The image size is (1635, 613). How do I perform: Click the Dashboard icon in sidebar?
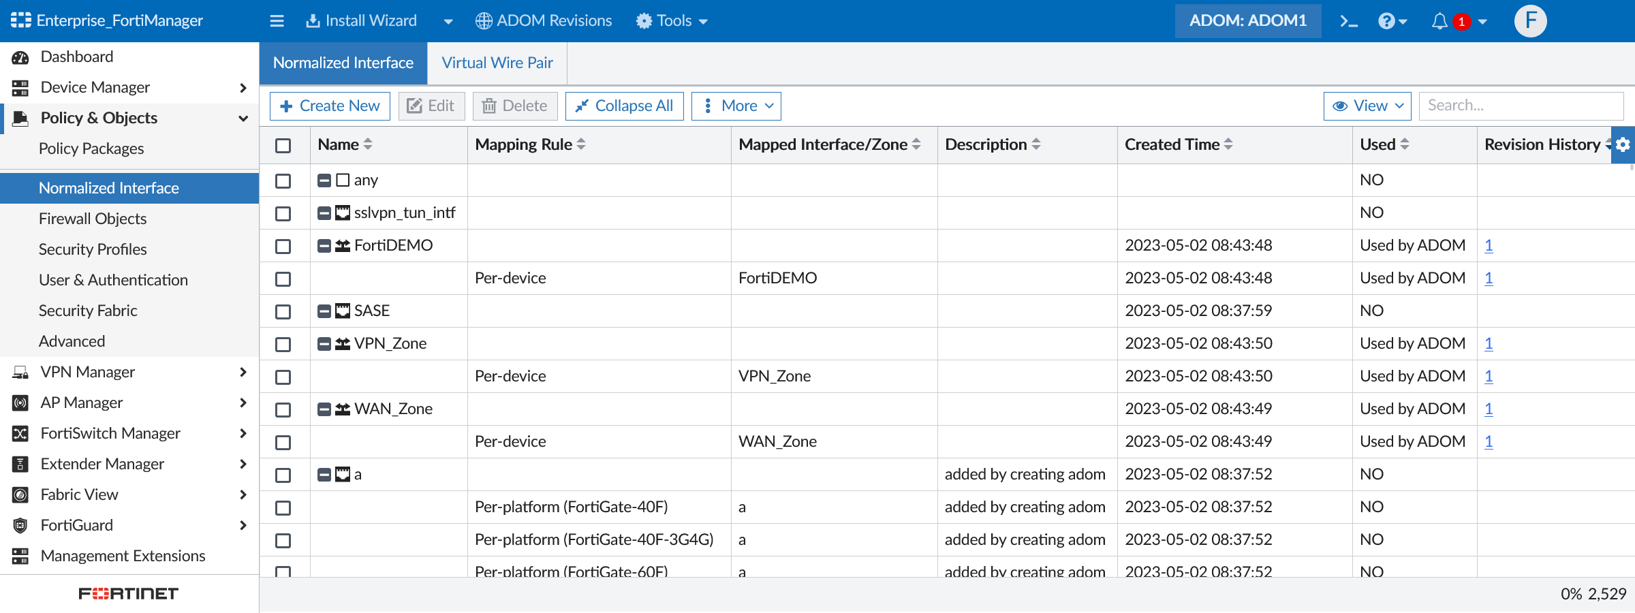coord(20,57)
